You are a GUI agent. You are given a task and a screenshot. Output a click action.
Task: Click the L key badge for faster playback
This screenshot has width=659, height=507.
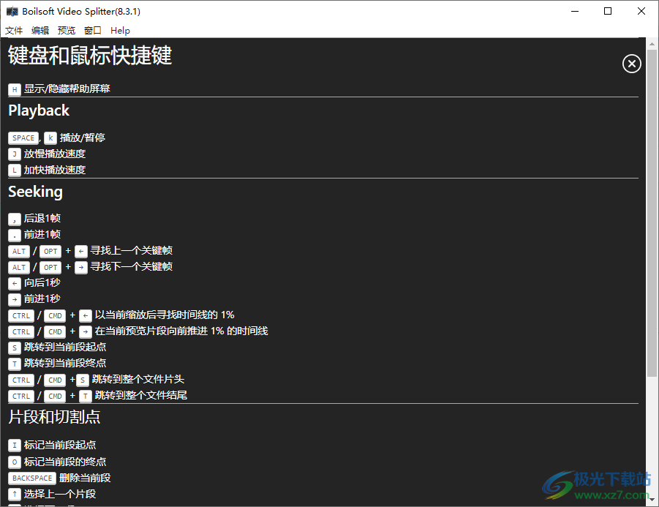14,170
